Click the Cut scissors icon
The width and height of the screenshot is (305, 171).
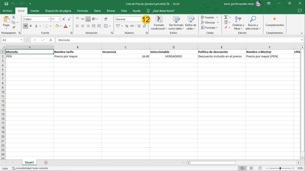pos(14,17)
